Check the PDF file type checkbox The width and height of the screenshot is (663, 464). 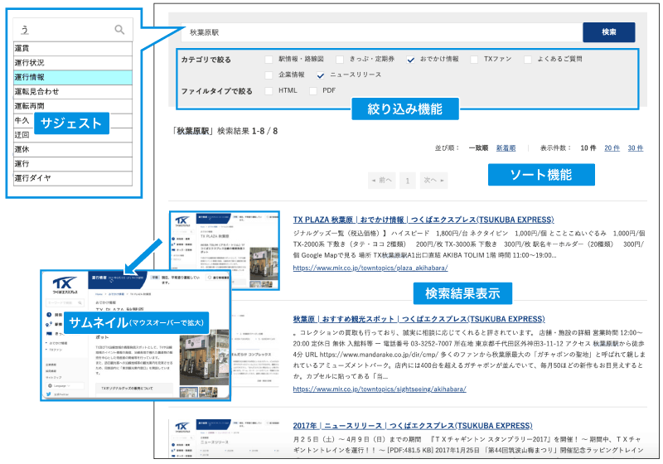pyautogui.click(x=313, y=91)
